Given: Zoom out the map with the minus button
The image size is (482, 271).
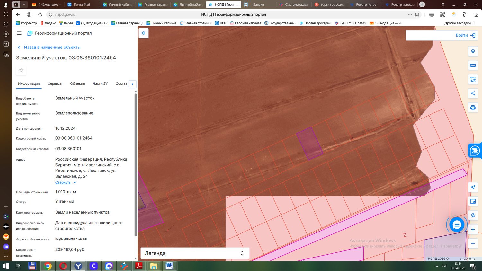Looking at the screenshot, I should pyautogui.click(x=473, y=243).
